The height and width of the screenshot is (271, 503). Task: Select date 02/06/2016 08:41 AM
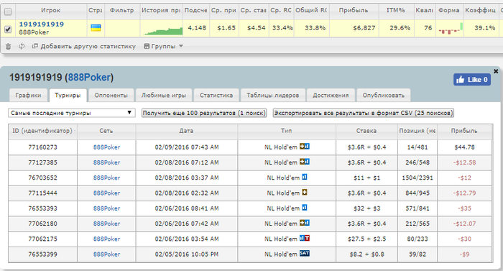click(187, 208)
